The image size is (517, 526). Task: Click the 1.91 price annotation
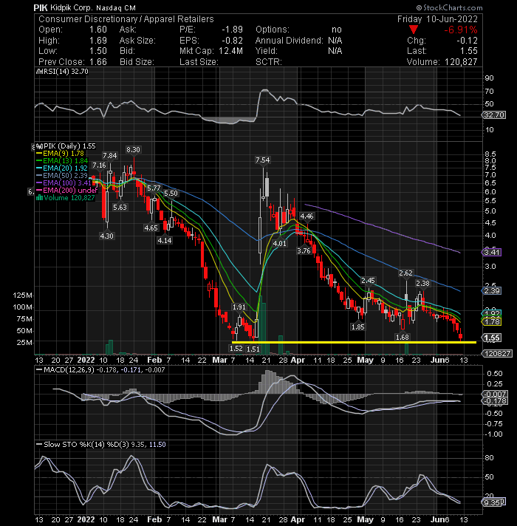[x=239, y=307]
